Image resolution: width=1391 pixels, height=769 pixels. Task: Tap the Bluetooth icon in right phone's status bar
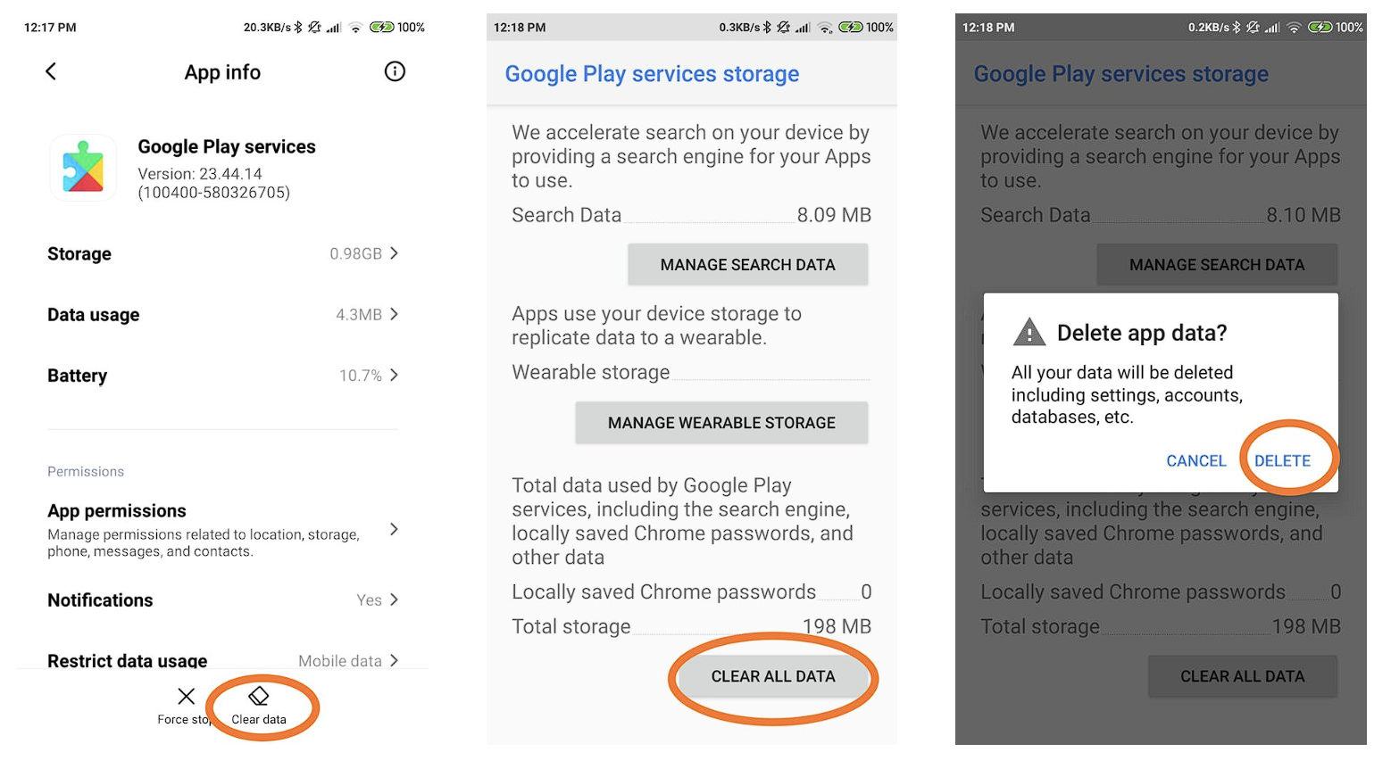tap(1237, 28)
